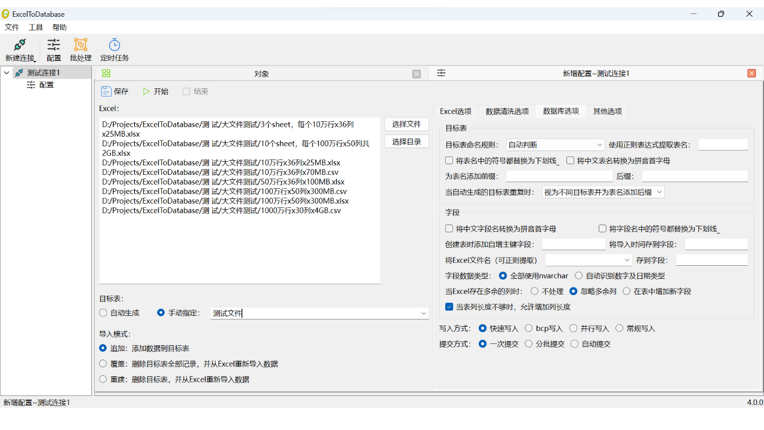Open the 将Excel文件名 dropdown
Image resolution: width=764 pixels, height=430 pixels.
click(589, 260)
